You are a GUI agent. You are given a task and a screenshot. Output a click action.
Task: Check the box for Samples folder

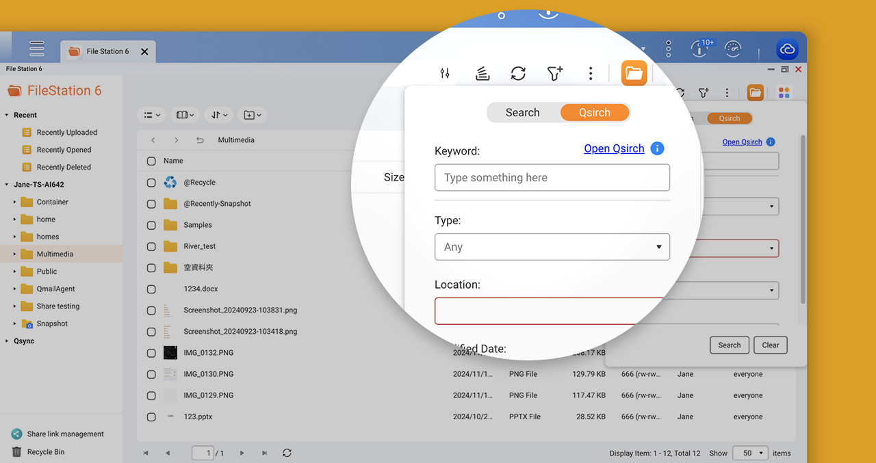(151, 225)
